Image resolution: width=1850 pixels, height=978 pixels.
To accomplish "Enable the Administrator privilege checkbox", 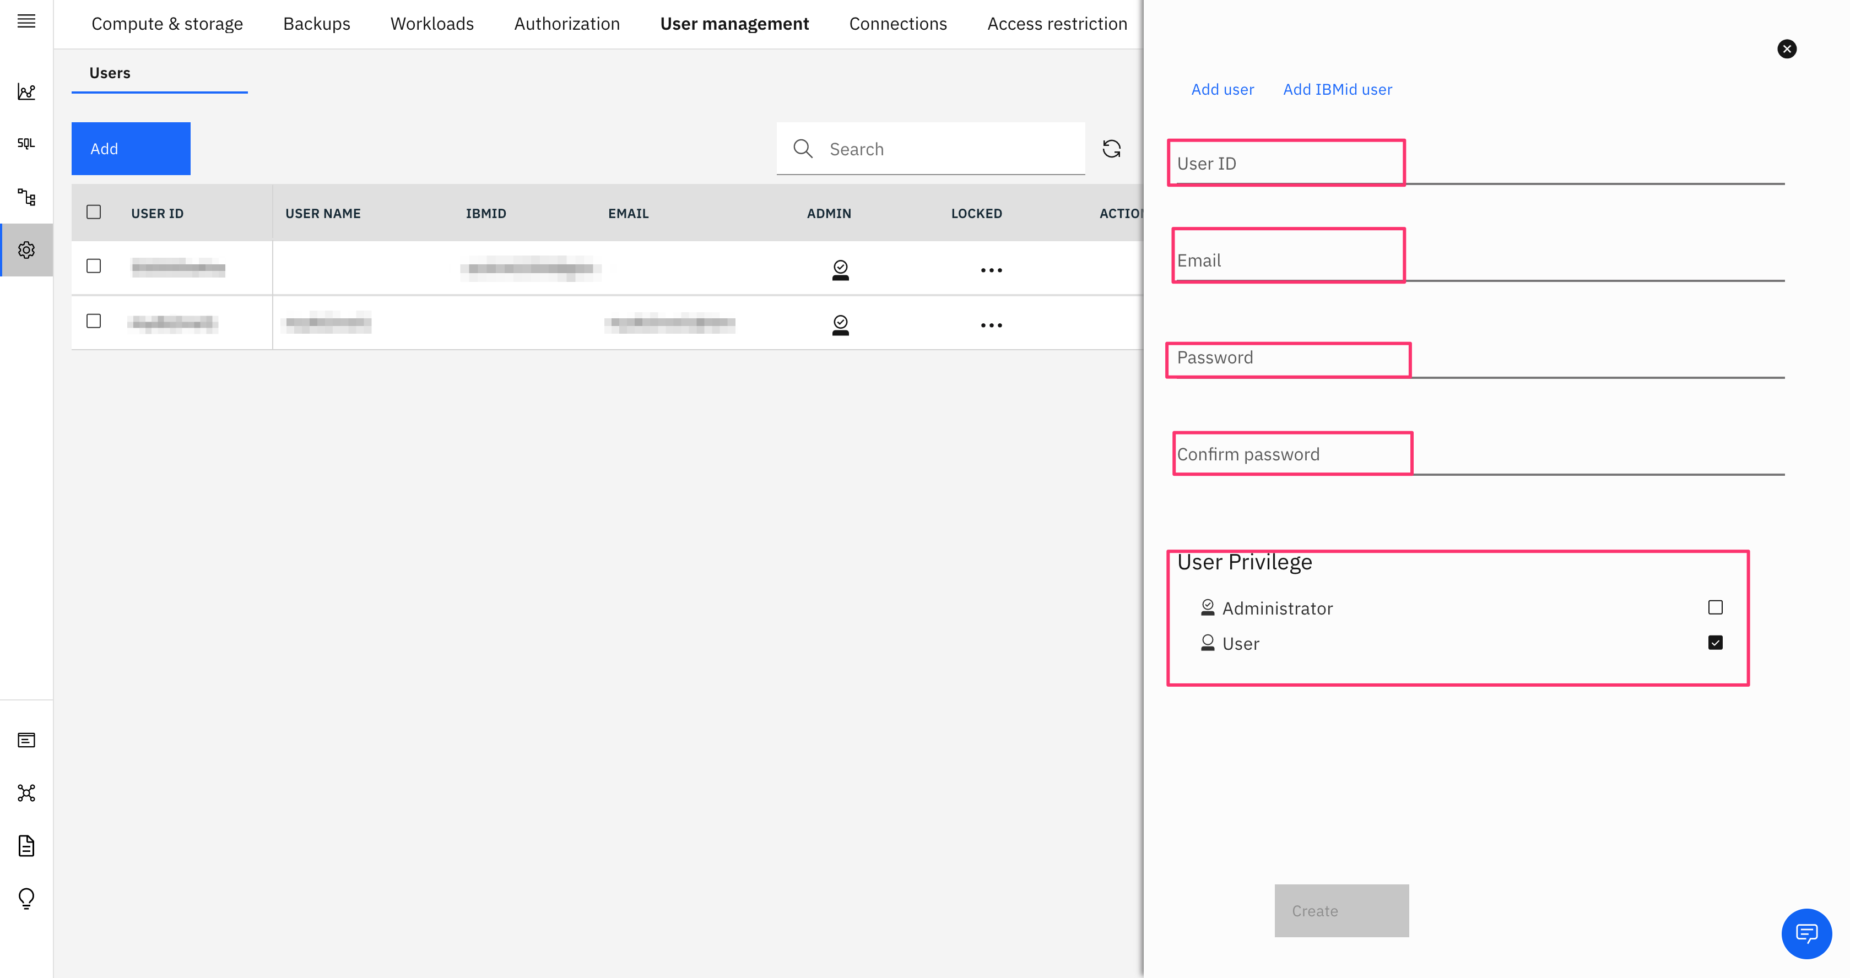I will [x=1715, y=607].
